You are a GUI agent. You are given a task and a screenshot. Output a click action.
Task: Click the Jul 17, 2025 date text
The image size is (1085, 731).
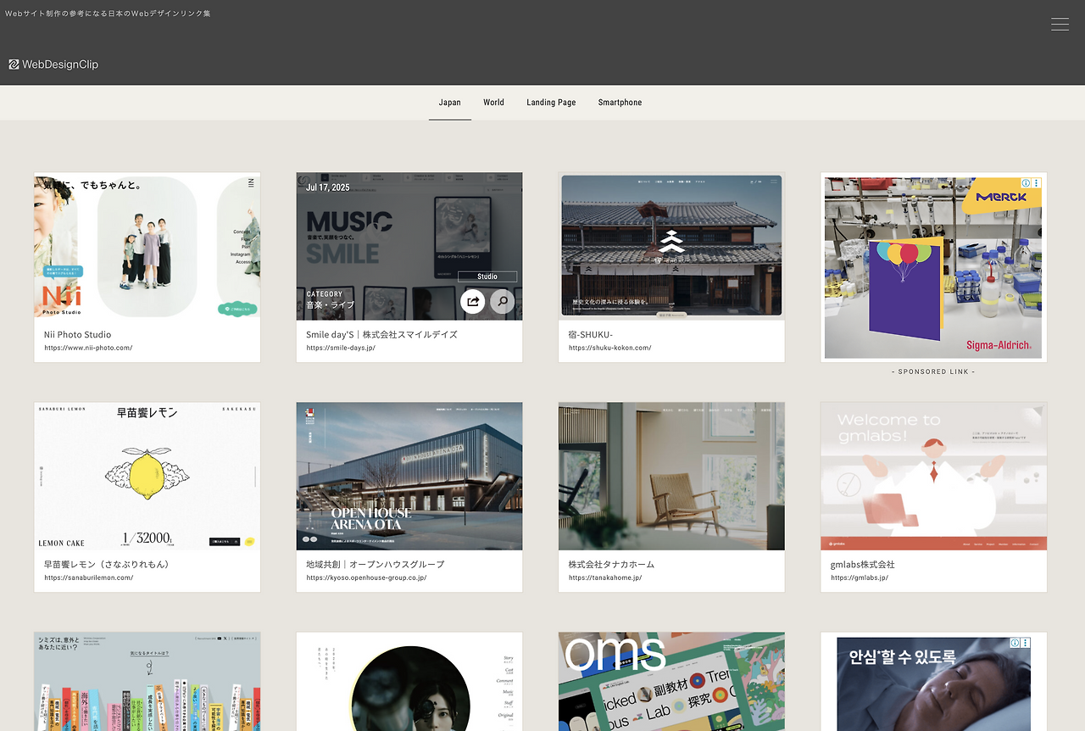coord(328,187)
